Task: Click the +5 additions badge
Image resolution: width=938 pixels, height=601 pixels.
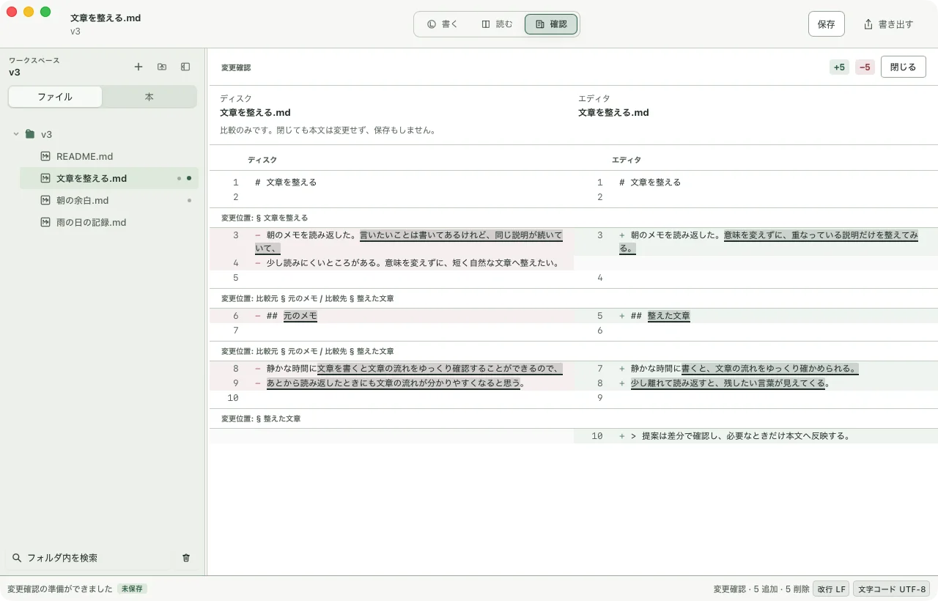Action: pyautogui.click(x=840, y=67)
